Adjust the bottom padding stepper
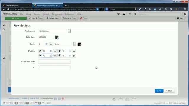 [50, 56]
